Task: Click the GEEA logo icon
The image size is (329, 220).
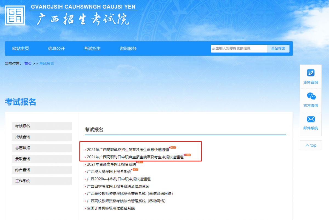Action: (x=15, y=15)
